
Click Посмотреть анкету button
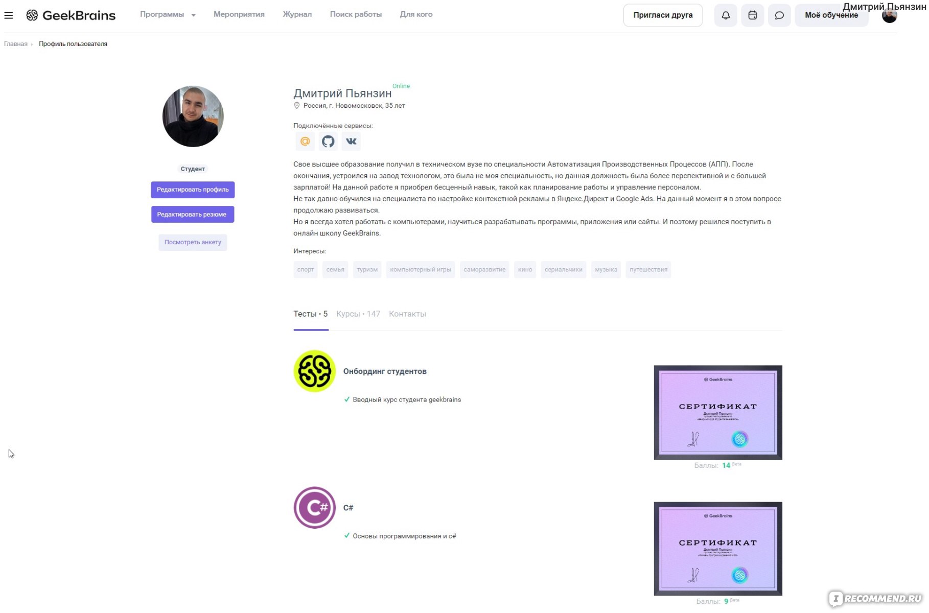coord(193,242)
